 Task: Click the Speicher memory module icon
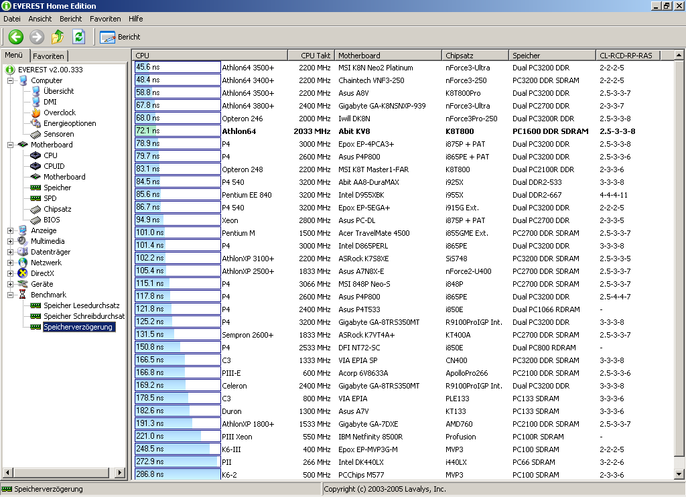point(36,188)
